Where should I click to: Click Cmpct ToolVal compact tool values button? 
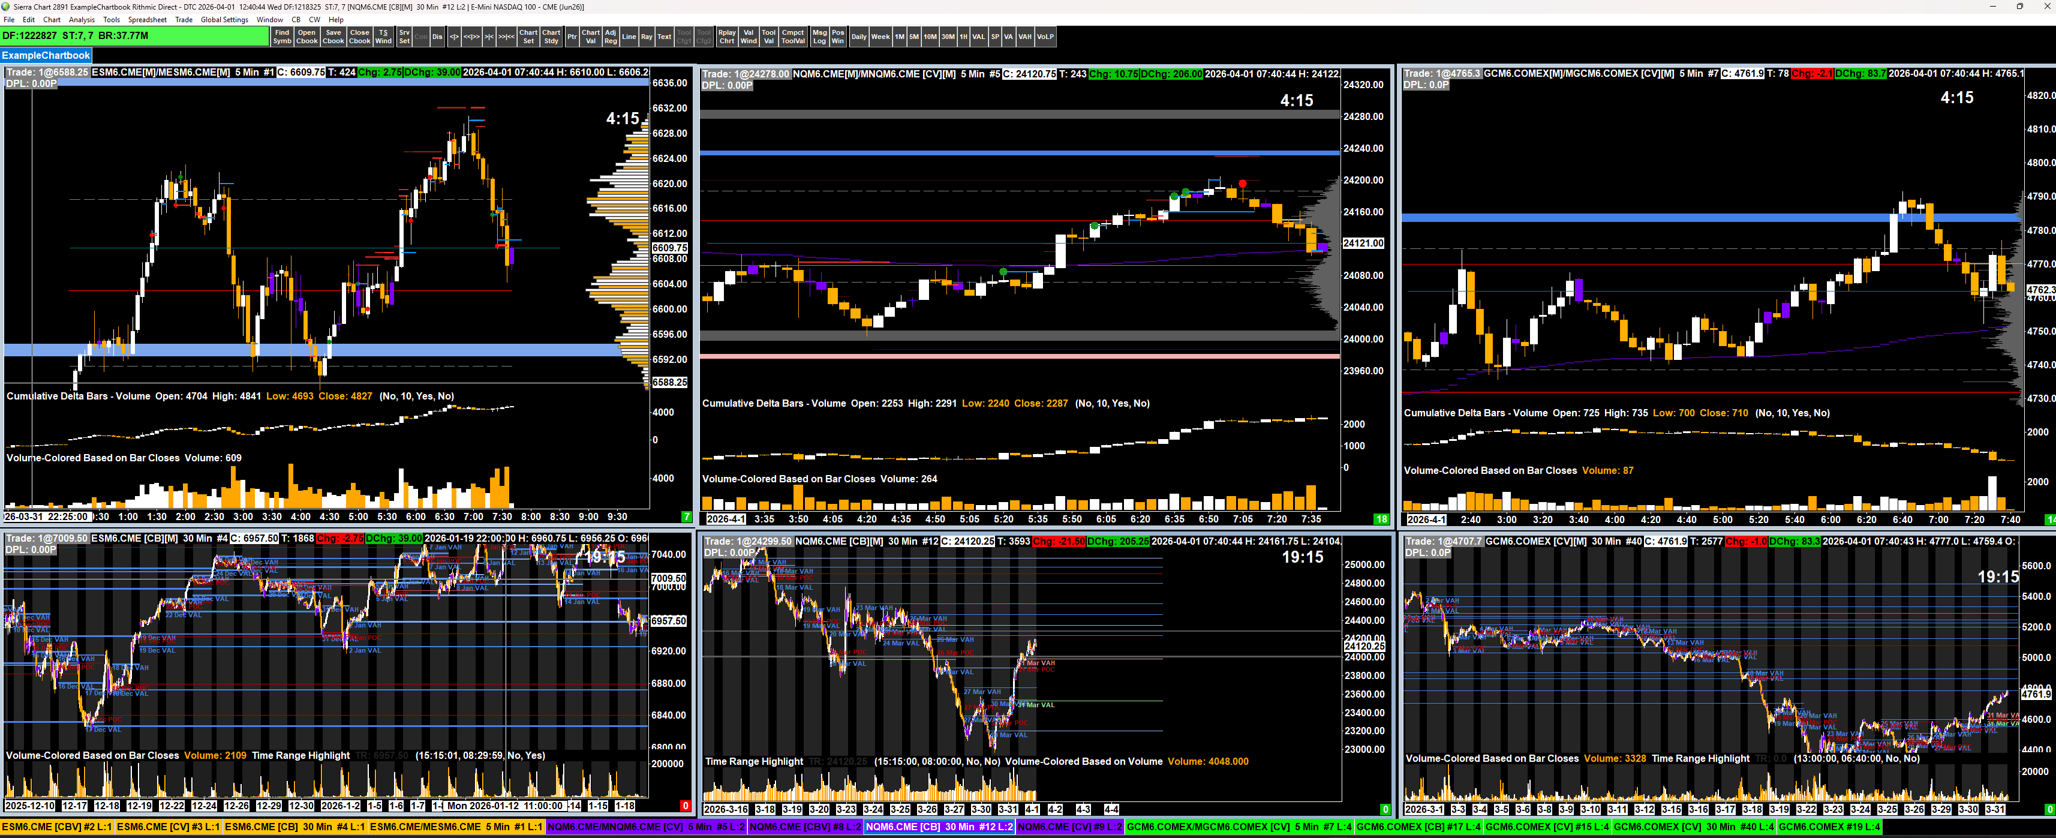pos(793,37)
